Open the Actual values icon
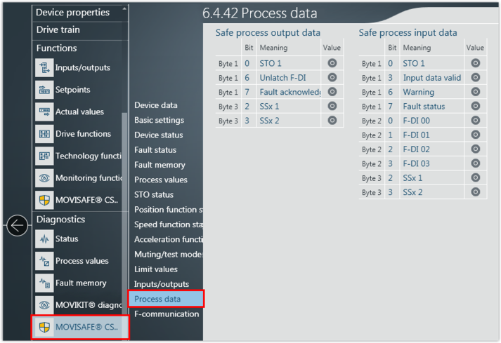Image resolution: width=501 pixels, height=343 pixels. [x=44, y=112]
